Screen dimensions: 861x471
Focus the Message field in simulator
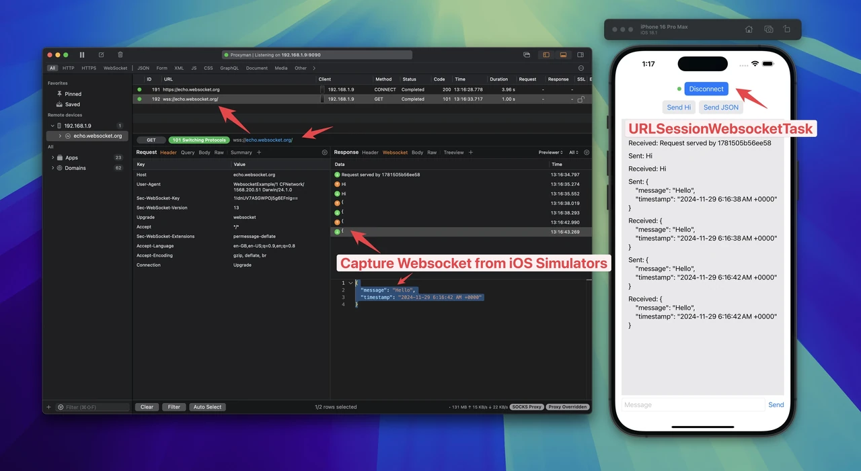(x=693, y=405)
